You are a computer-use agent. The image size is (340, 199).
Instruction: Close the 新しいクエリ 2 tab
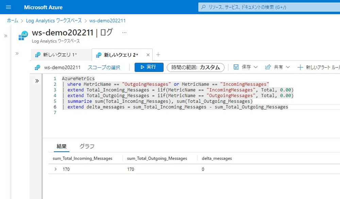tap(148, 55)
